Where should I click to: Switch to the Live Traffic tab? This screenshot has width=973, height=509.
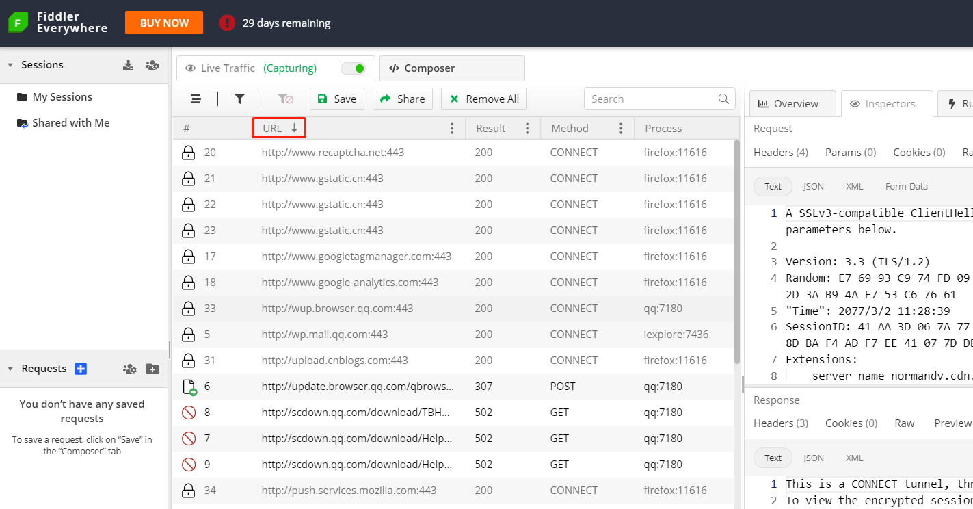(276, 68)
